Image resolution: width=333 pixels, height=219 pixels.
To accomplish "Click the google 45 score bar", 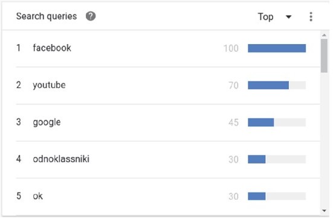I will [x=277, y=122].
